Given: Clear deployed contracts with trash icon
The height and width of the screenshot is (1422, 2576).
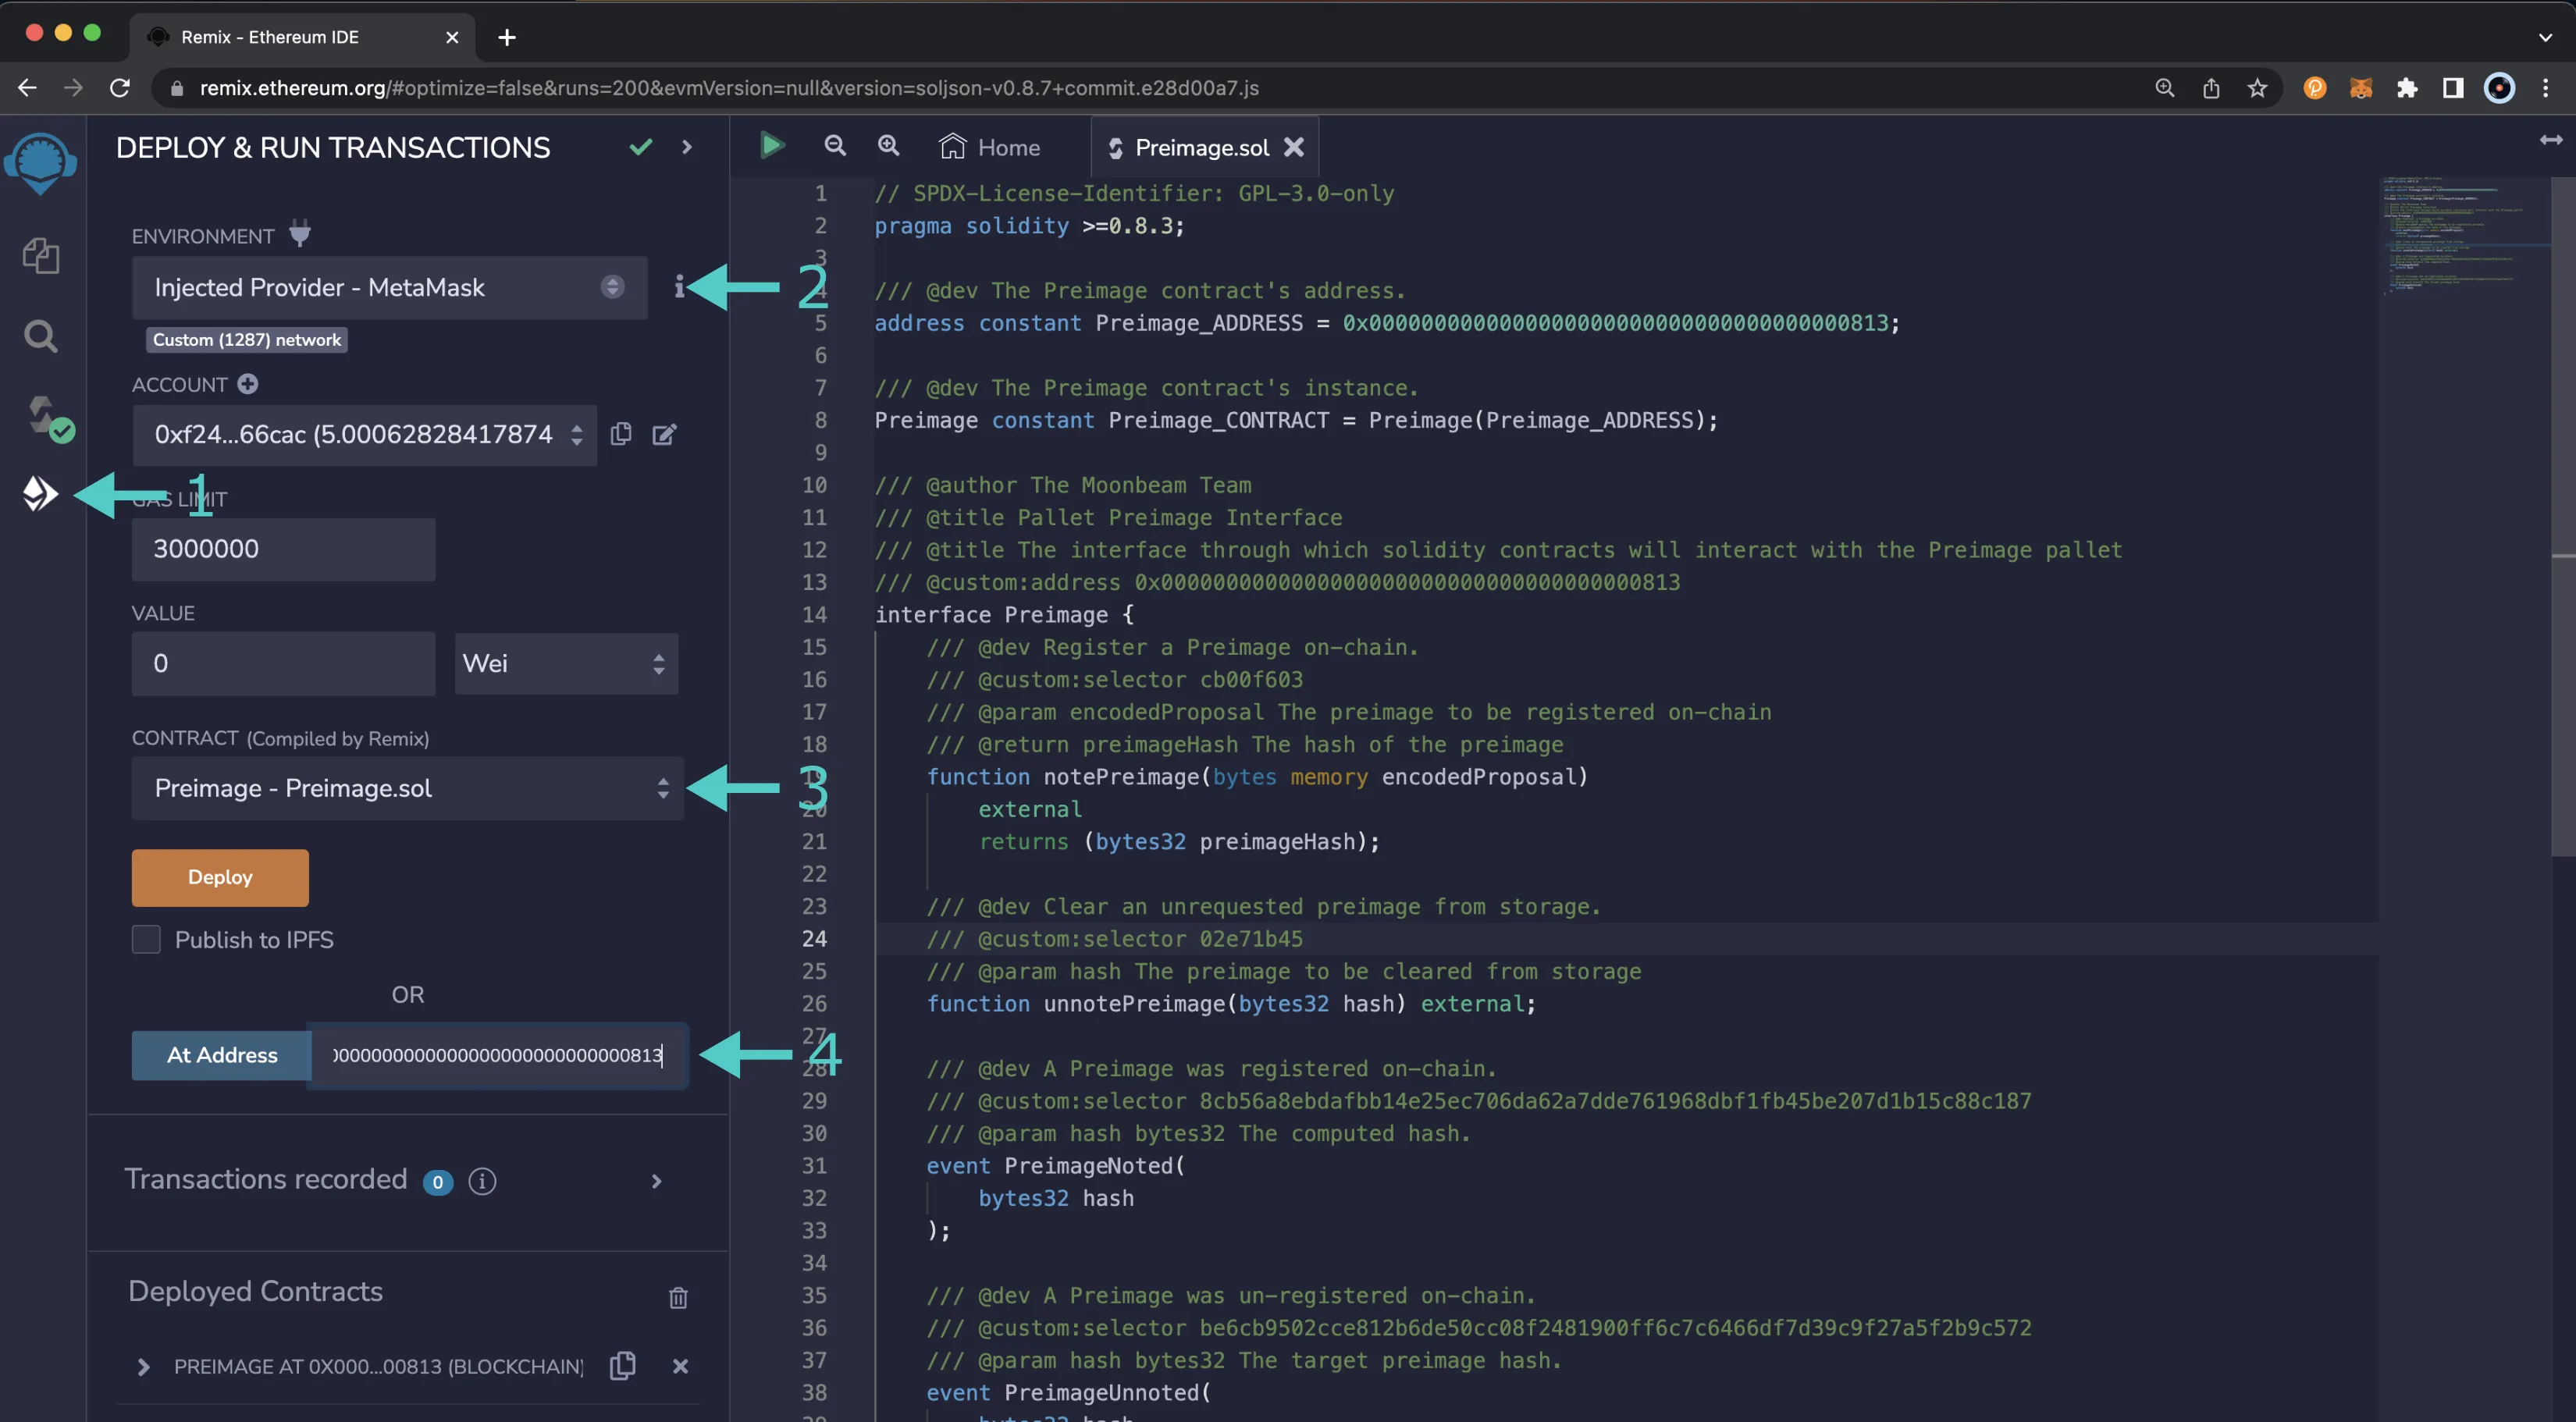Looking at the screenshot, I should 678,1297.
